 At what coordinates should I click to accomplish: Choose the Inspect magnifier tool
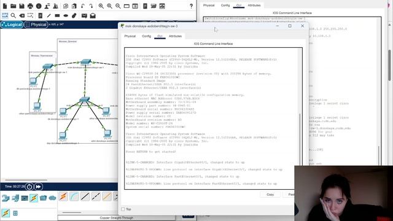point(14,15)
